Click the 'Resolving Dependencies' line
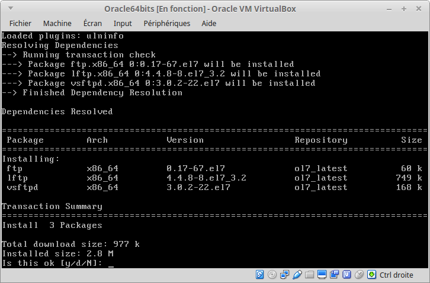This screenshot has width=430, height=283. pyautogui.click(x=60, y=45)
